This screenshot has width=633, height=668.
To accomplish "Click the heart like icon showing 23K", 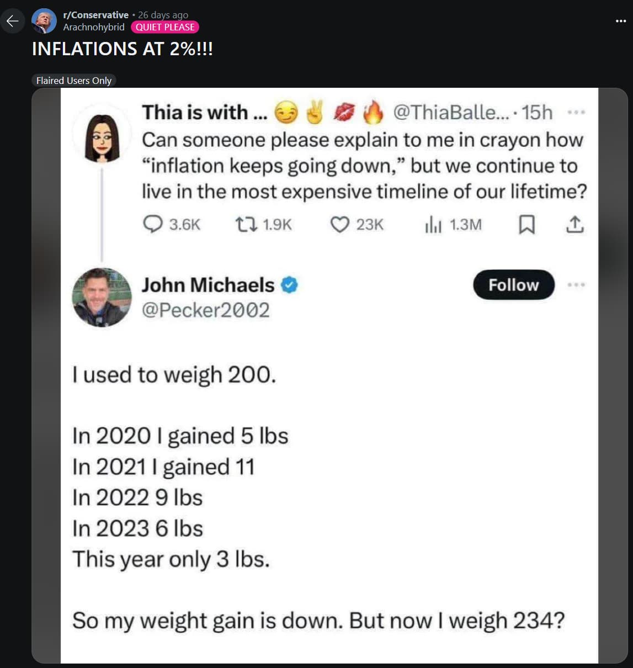I will pos(339,224).
